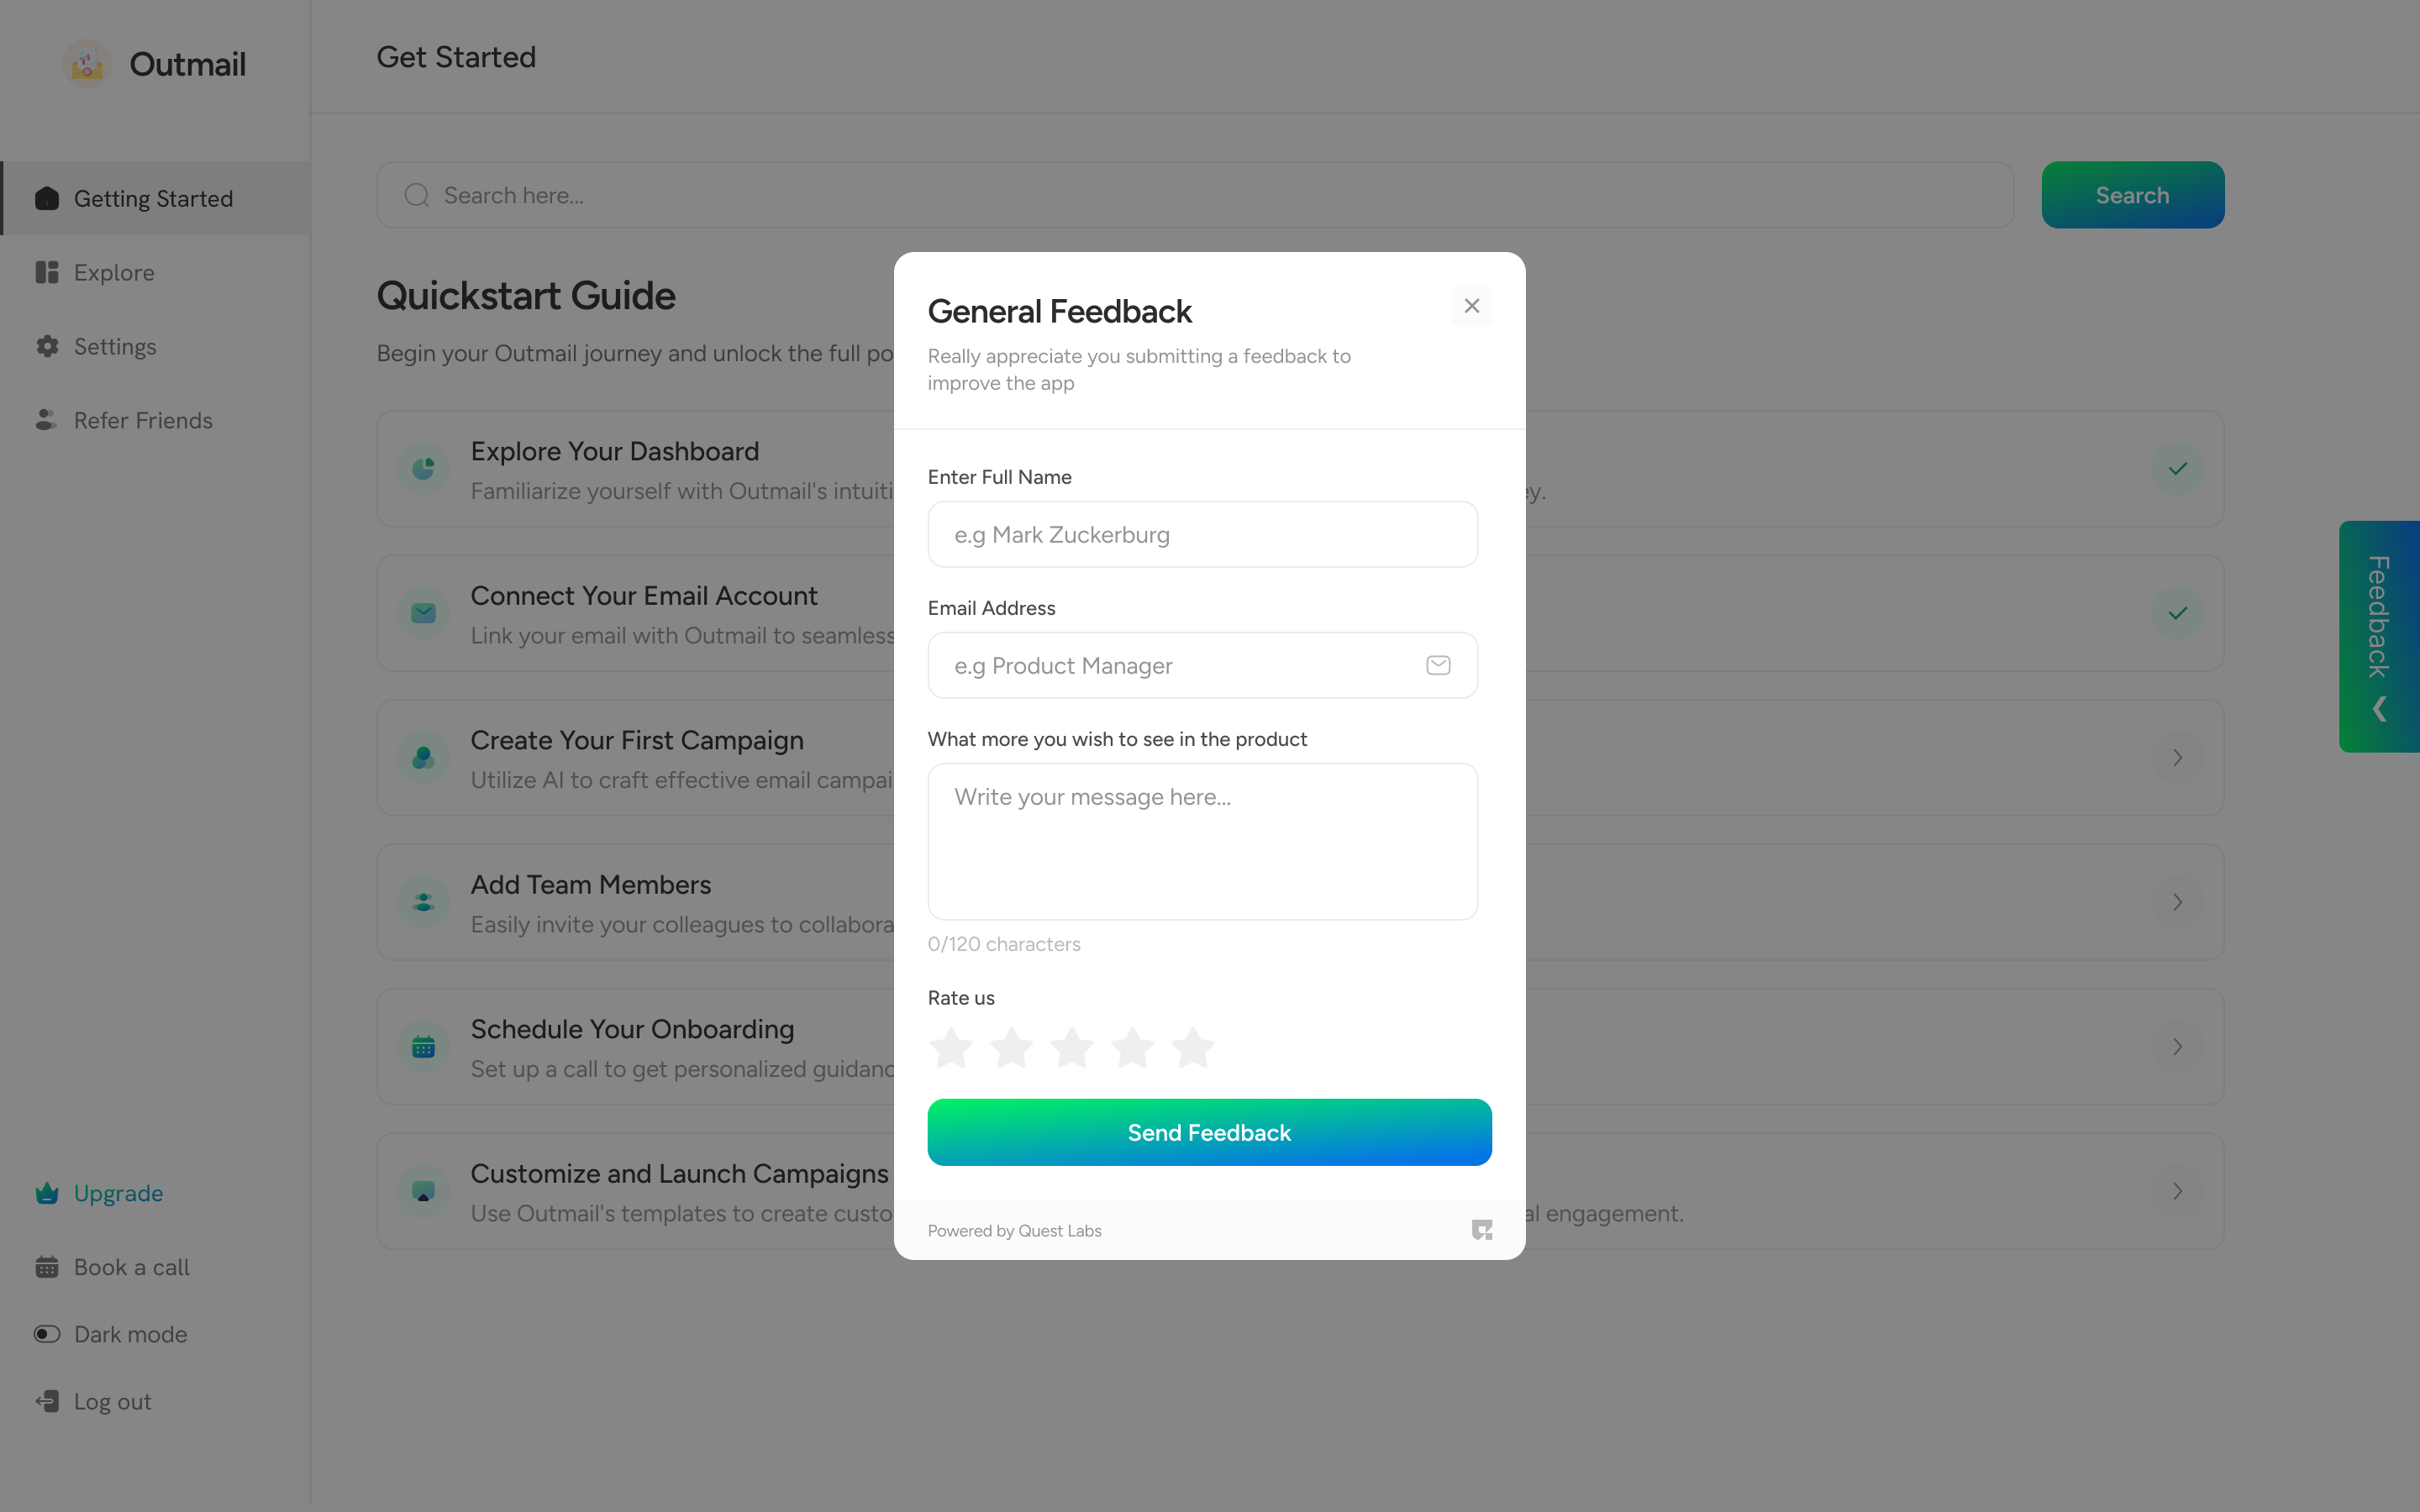Click the Schedule Your Onboarding calendar icon

tap(423, 1047)
